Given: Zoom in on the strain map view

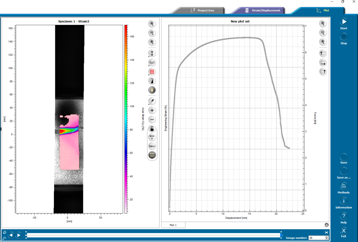Looking at the screenshot, I should pos(152,24).
